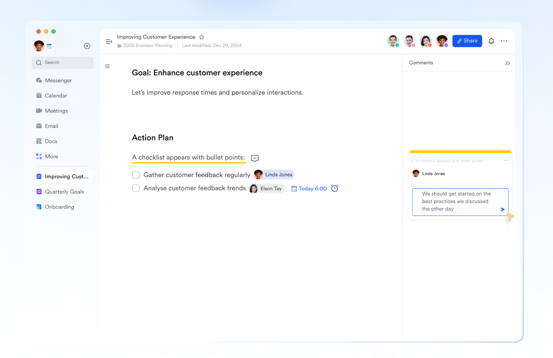Open Onboarding in sidebar
Screen dimensions: 553x358
63,207
